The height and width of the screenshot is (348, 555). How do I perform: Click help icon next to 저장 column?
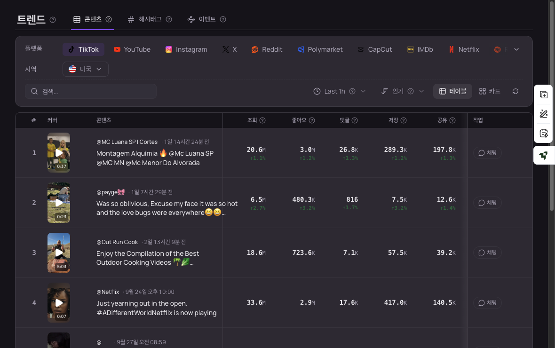pos(404,120)
